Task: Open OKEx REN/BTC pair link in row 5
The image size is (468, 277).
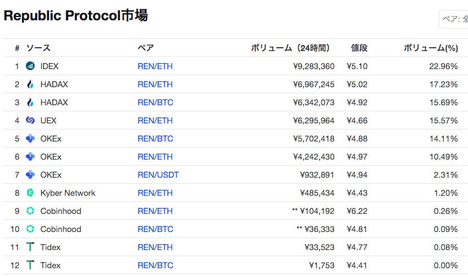Action: (x=155, y=139)
